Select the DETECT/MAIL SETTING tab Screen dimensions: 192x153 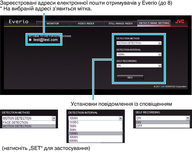[x=154, y=23]
